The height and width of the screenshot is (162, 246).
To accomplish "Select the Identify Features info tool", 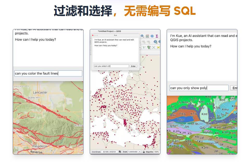I will 142,36.
